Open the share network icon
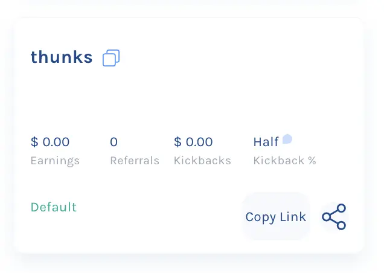Viewport: 384px width, 273px height. 334,217
